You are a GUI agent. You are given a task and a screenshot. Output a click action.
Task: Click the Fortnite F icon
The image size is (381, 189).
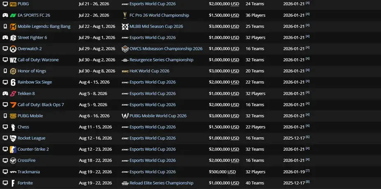tap(13, 183)
